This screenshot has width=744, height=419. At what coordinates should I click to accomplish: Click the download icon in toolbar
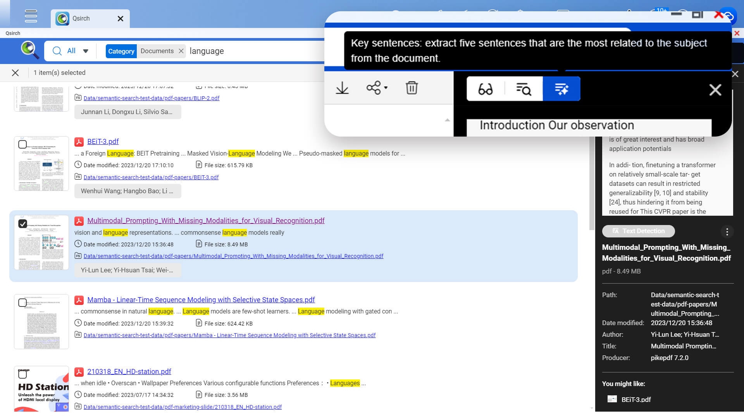point(342,88)
